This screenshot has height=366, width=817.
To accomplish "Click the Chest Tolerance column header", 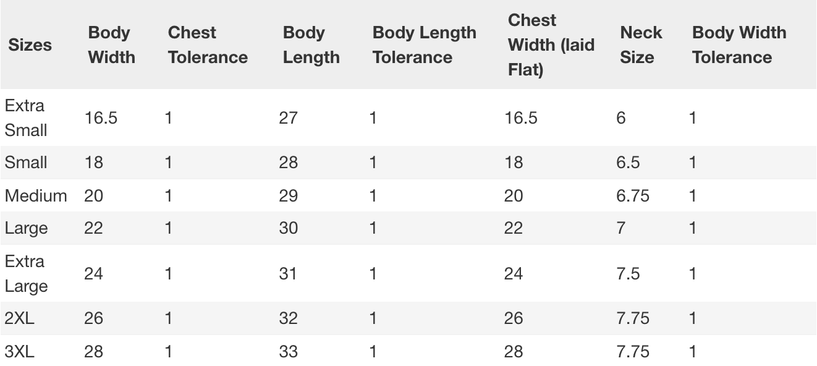I will (207, 45).
